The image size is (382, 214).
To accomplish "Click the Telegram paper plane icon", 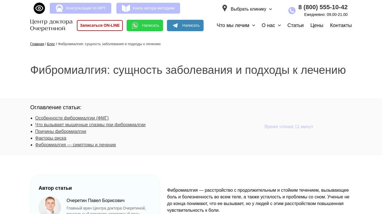I will pyautogui.click(x=175, y=26).
